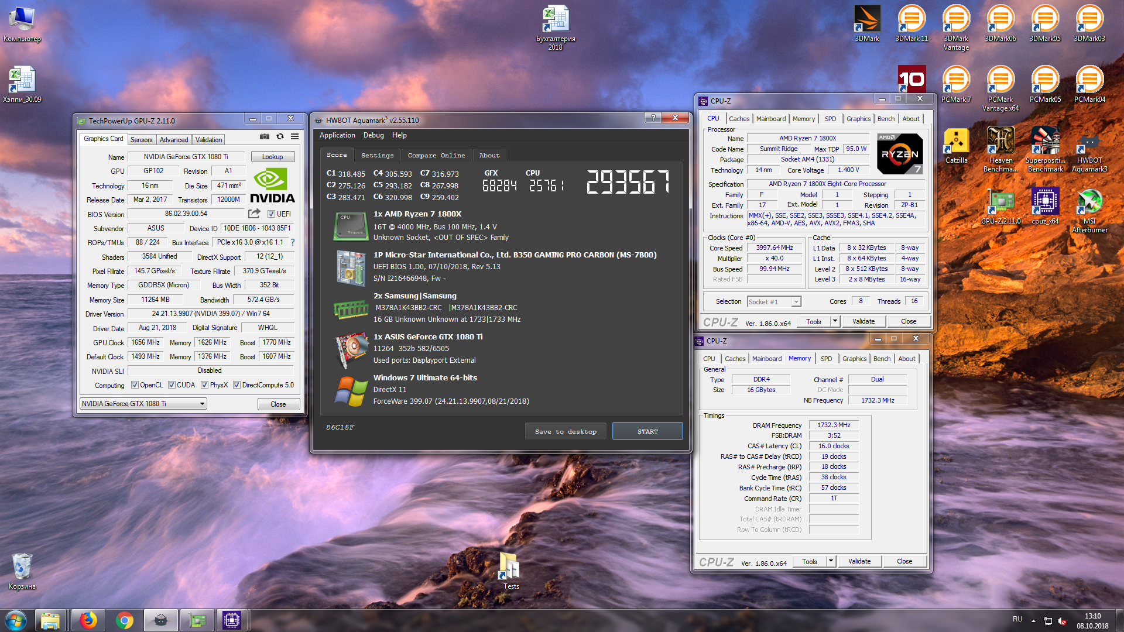This screenshot has width=1124, height=632.
Task: Open the Compare Online tab
Action: tap(436, 156)
